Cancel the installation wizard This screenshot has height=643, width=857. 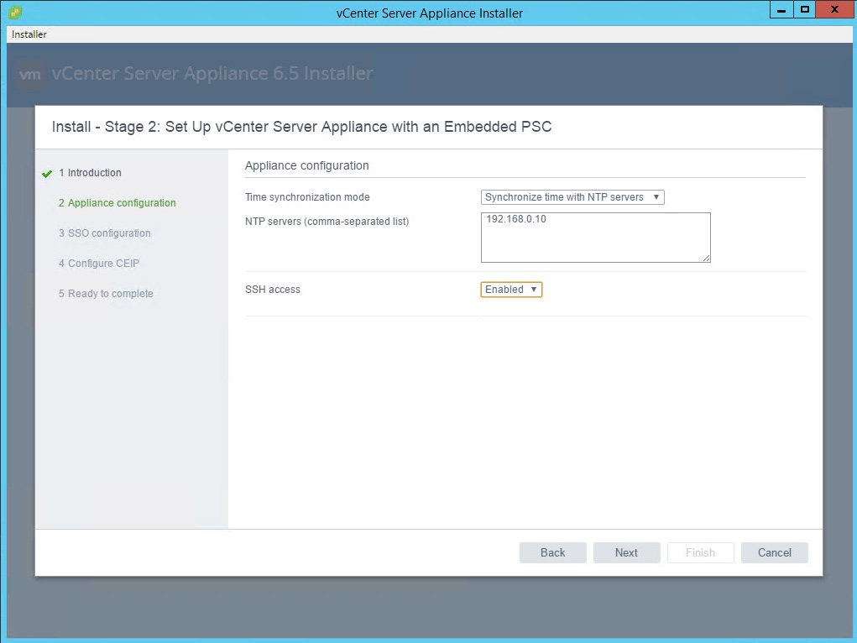[774, 552]
